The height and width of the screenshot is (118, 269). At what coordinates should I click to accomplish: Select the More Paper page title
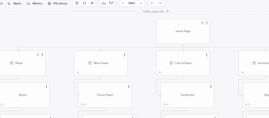tap(101, 63)
